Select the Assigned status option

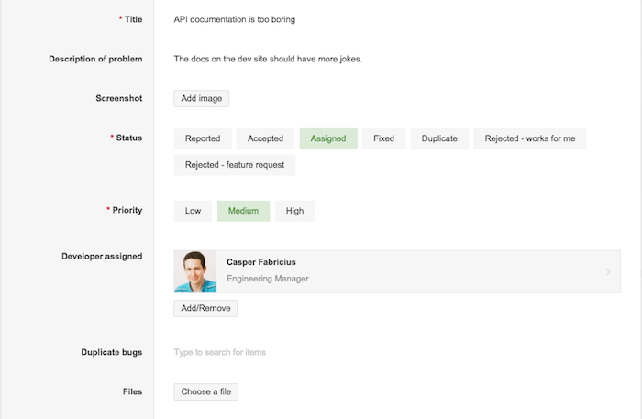pos(328,138)
